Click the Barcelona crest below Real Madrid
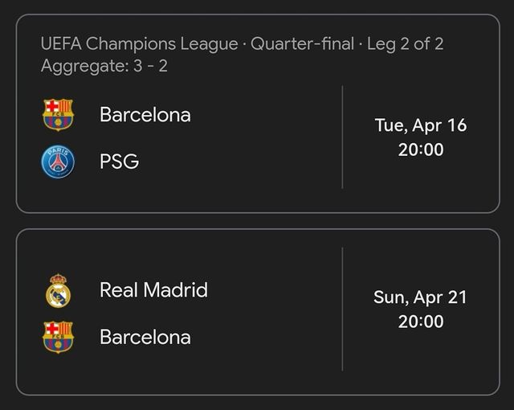The height and width of the screenshot is (410, 514). [58, 337]
